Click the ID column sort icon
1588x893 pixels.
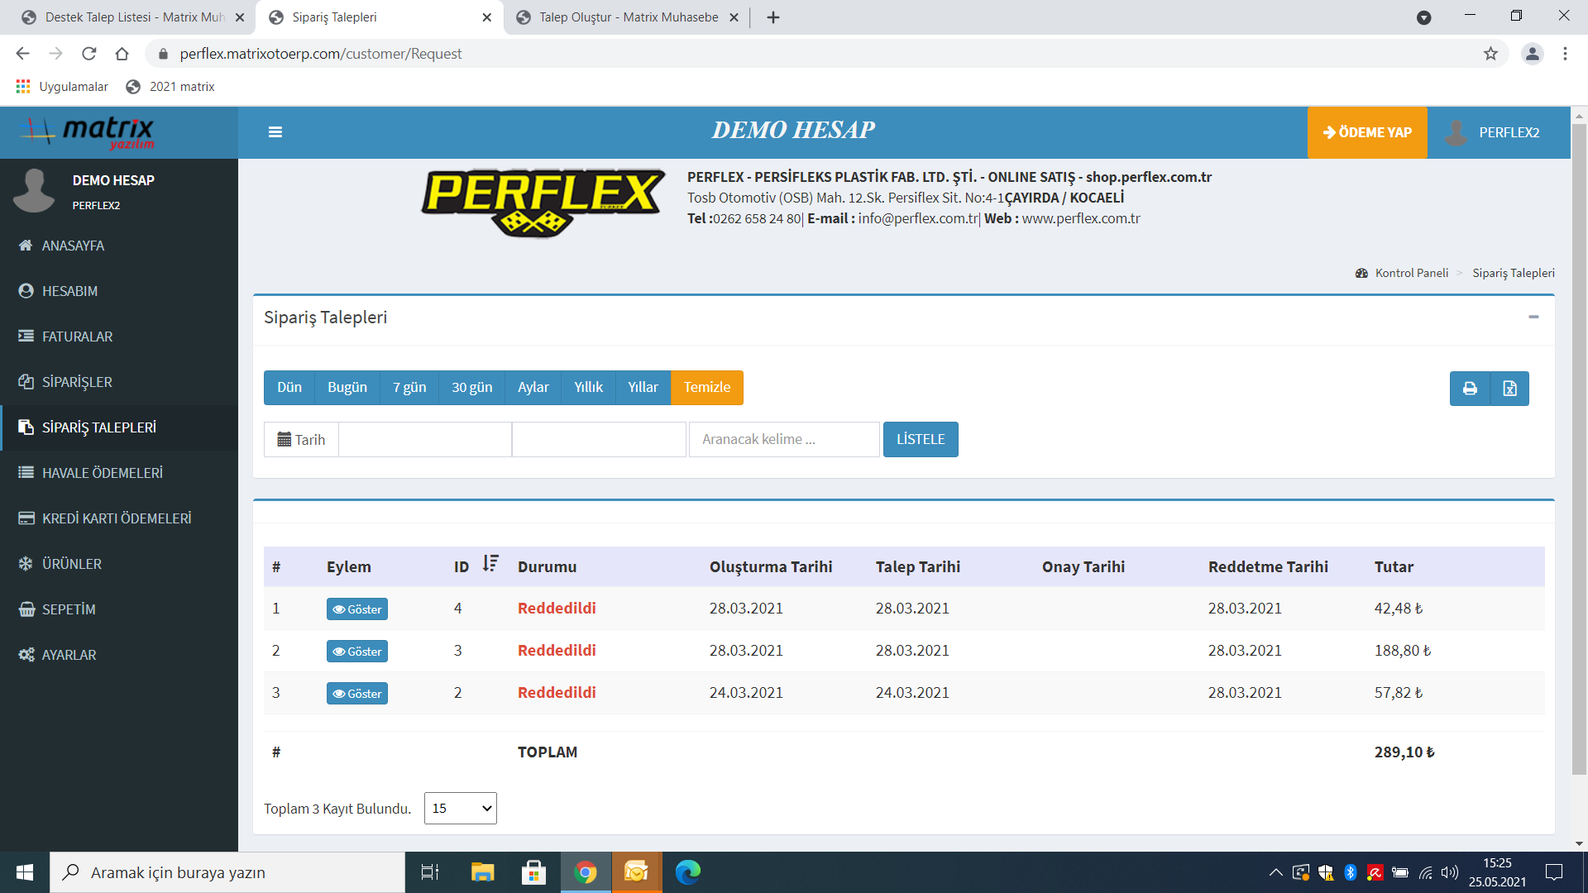(x=490, y=564)
